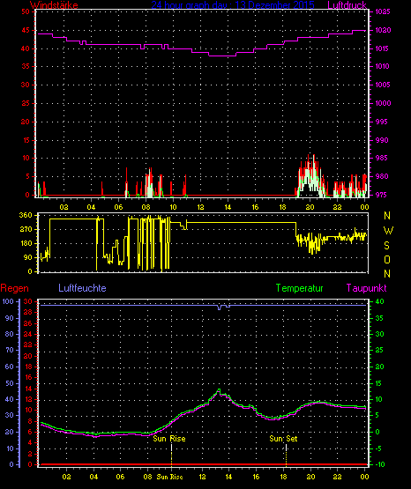Image resolution: width=411 pixels, height=489 pixels.
Task: Click the Luftfeuchte legend label
Action: tap(82, 288)
